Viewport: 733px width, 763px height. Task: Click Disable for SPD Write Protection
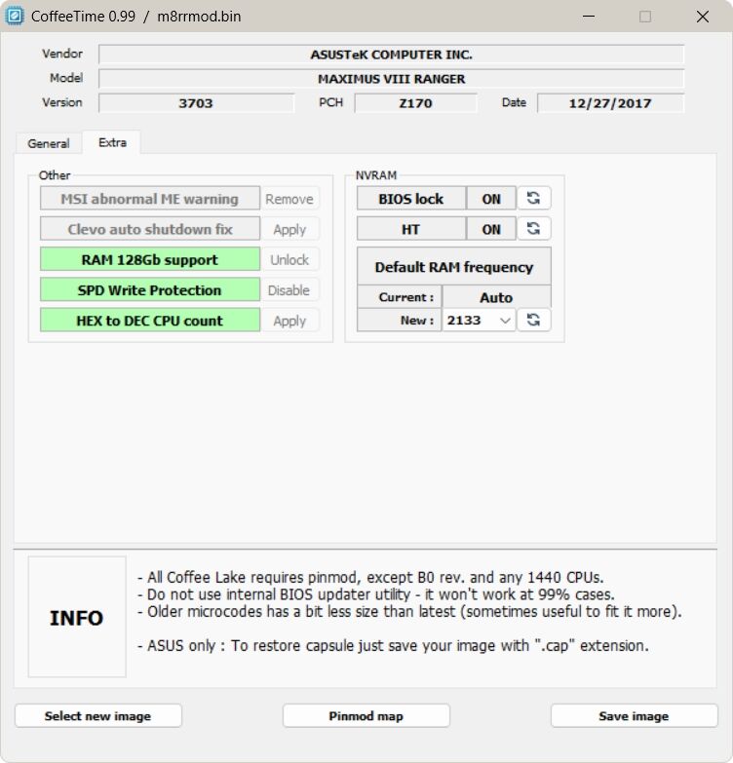[289, 290]
